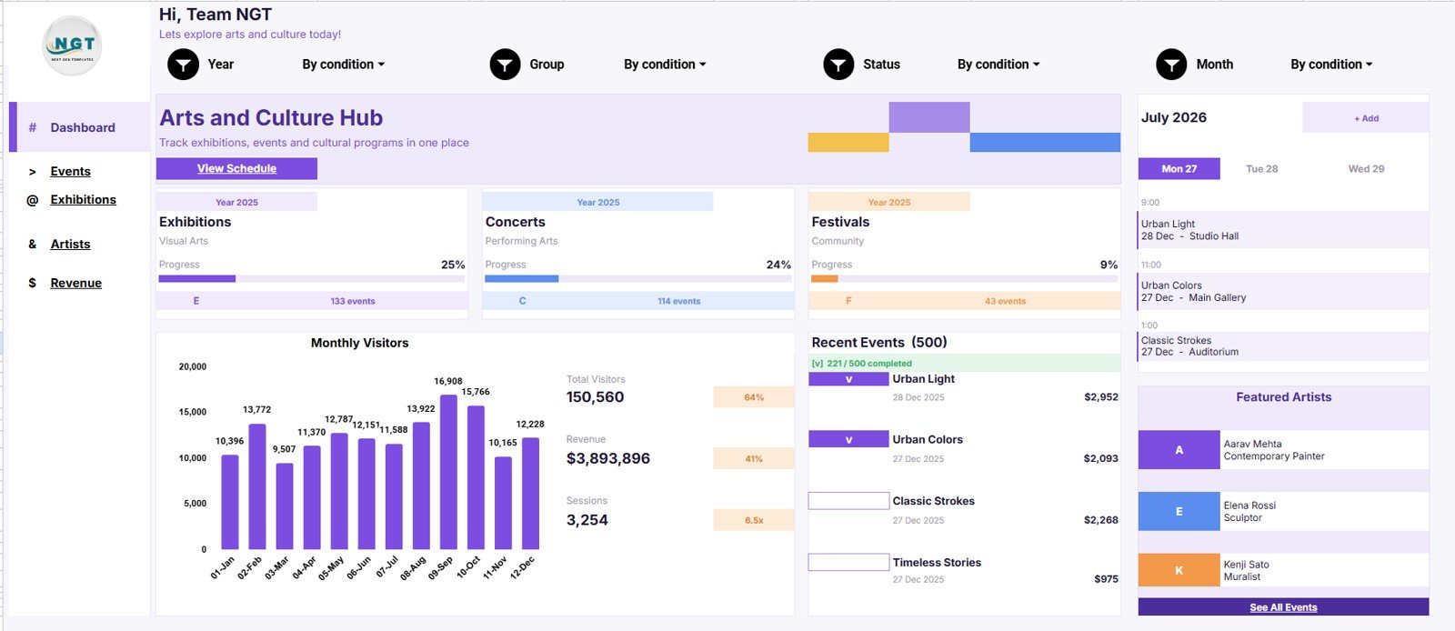Click the $ icon beside Revenue
Viewport: 1455px width, 631px height.
[33, 284]
